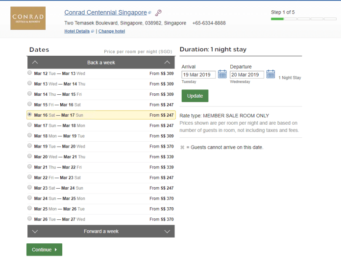The width and height of the screenshot is (341, 259).
Task: Go back a week using the Back a week label
Action: [x=101, y=63]
